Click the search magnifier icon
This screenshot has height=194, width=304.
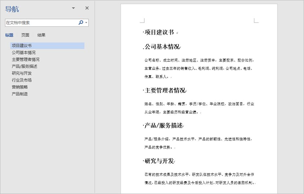tap(80, 23)
